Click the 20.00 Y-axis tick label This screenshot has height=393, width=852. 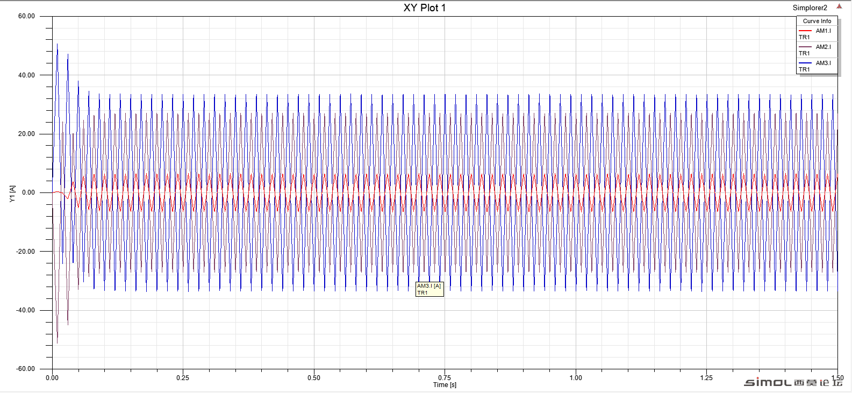(x=26, y=134)
